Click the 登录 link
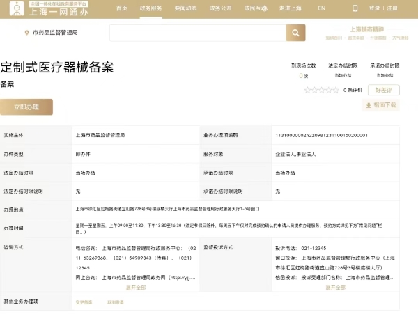The width and height of the screenshot is (418, 314). tap(374, 8)
